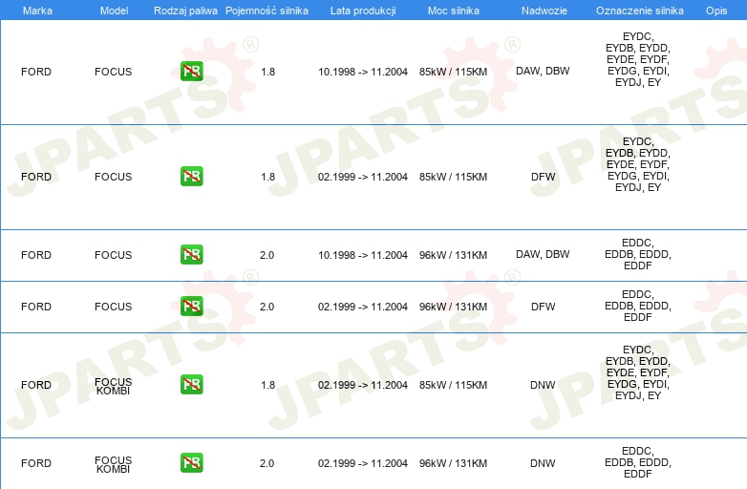The image size is (747, 489).
Task: Click DFW body in the 2.0 row
Action: tap(544, 307)
